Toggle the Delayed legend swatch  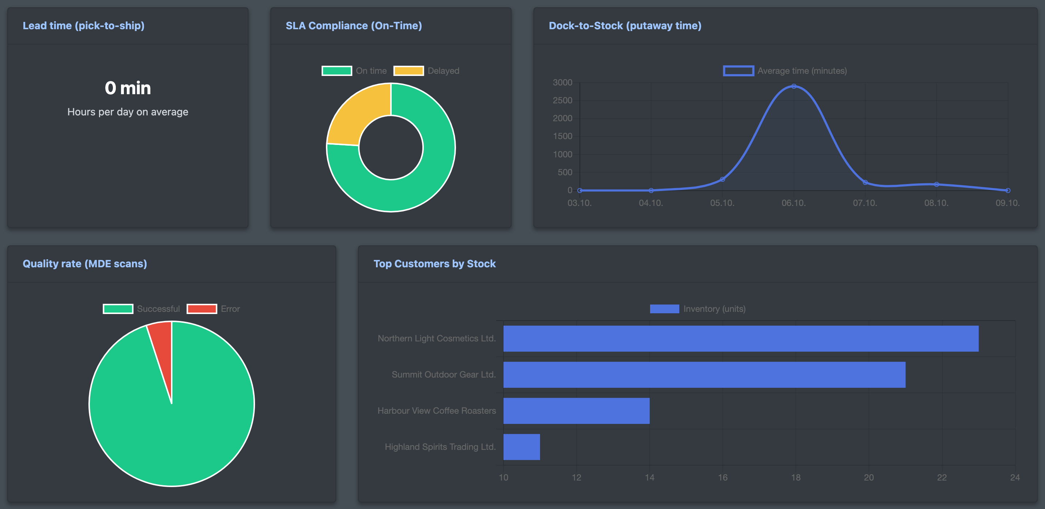pyautogui.click(x=408, y=70)
